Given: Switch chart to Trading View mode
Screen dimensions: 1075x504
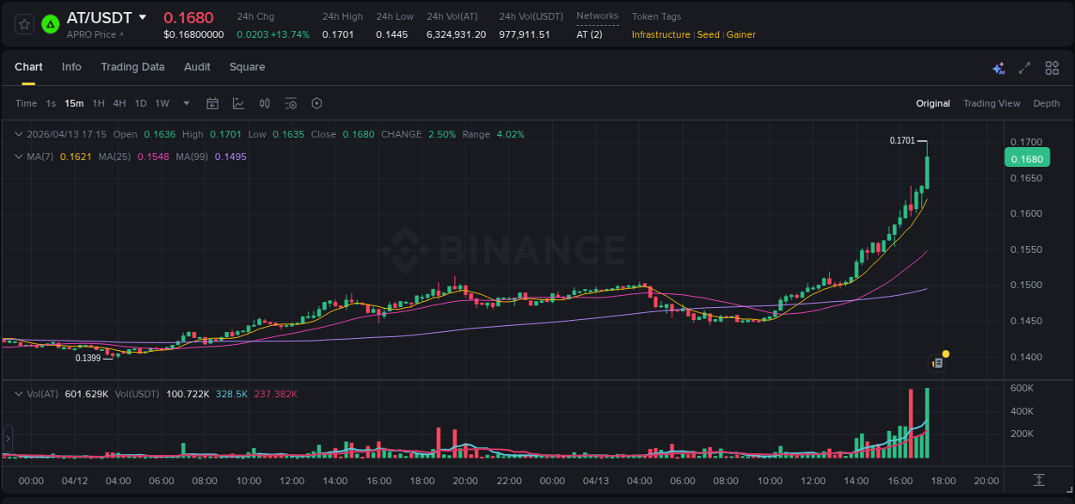Looking at the screenshot, I should (x=992, y=103).
